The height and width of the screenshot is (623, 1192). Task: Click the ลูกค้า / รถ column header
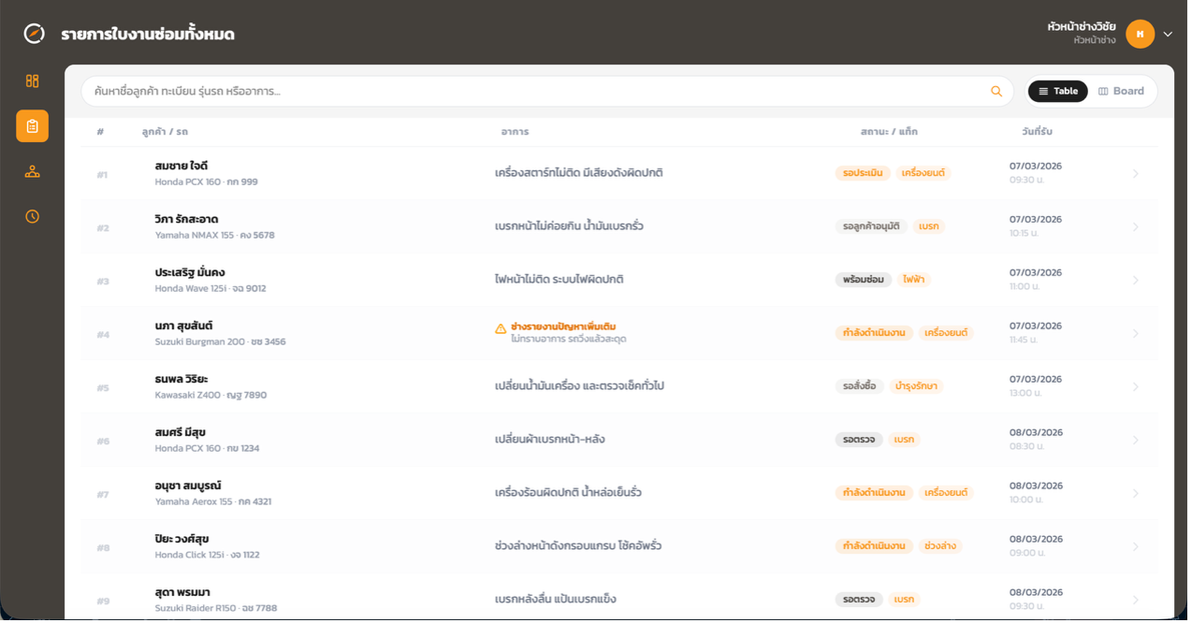(x=165, y=132)
